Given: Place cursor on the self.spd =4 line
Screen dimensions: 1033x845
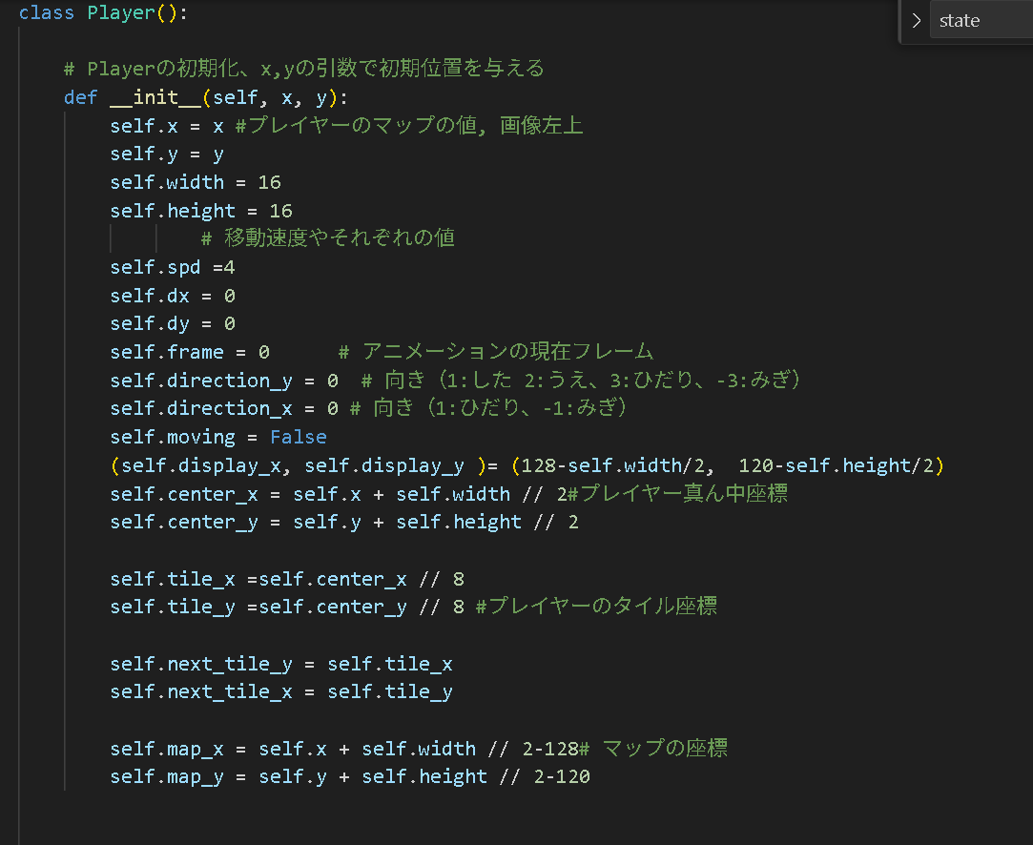Looking at the screenshot, I should point(173,267).
